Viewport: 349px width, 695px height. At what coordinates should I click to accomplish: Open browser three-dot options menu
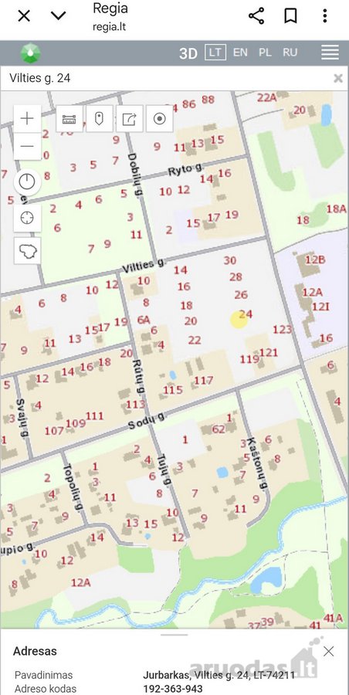325,16
